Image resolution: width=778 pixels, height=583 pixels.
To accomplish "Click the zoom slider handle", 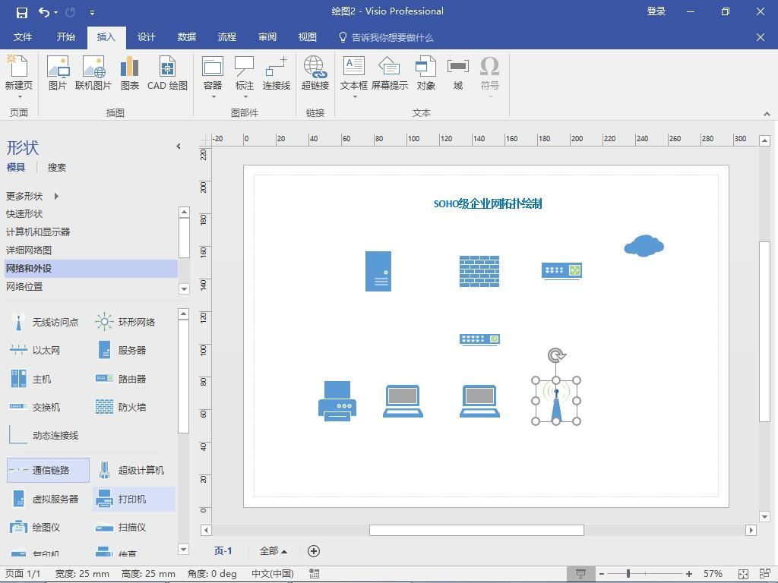I will click(x=628, y=574).
